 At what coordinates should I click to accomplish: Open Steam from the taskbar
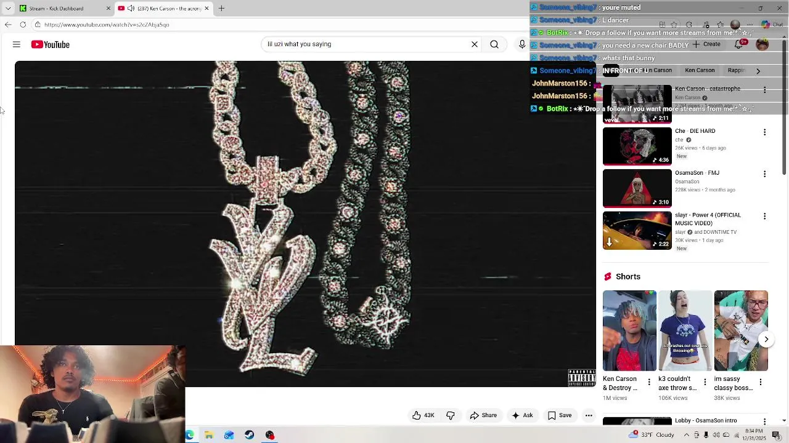[249, 435]
